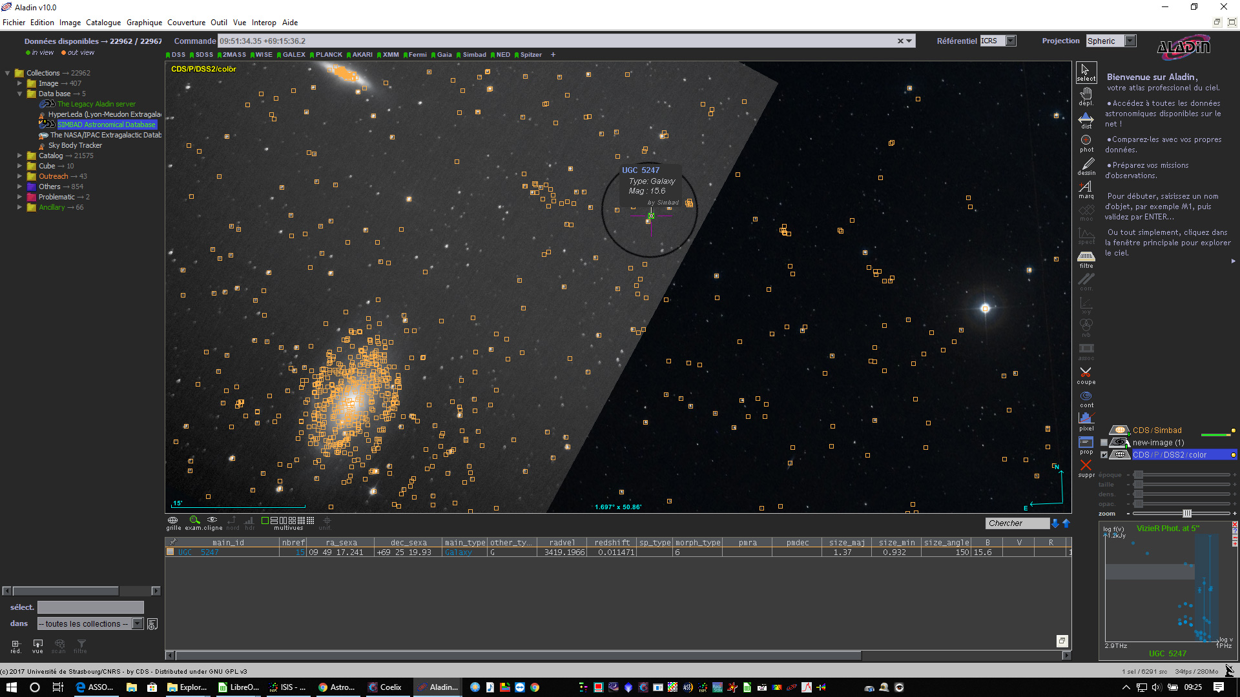Open collection list options icon beside dropdown
This screenshot has height=697, width=1240.
152,624
